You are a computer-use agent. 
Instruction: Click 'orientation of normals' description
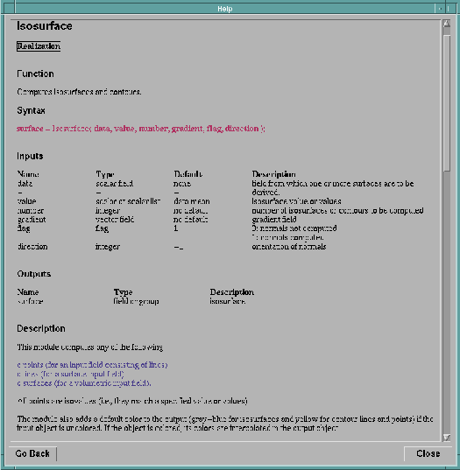point(289,247)
